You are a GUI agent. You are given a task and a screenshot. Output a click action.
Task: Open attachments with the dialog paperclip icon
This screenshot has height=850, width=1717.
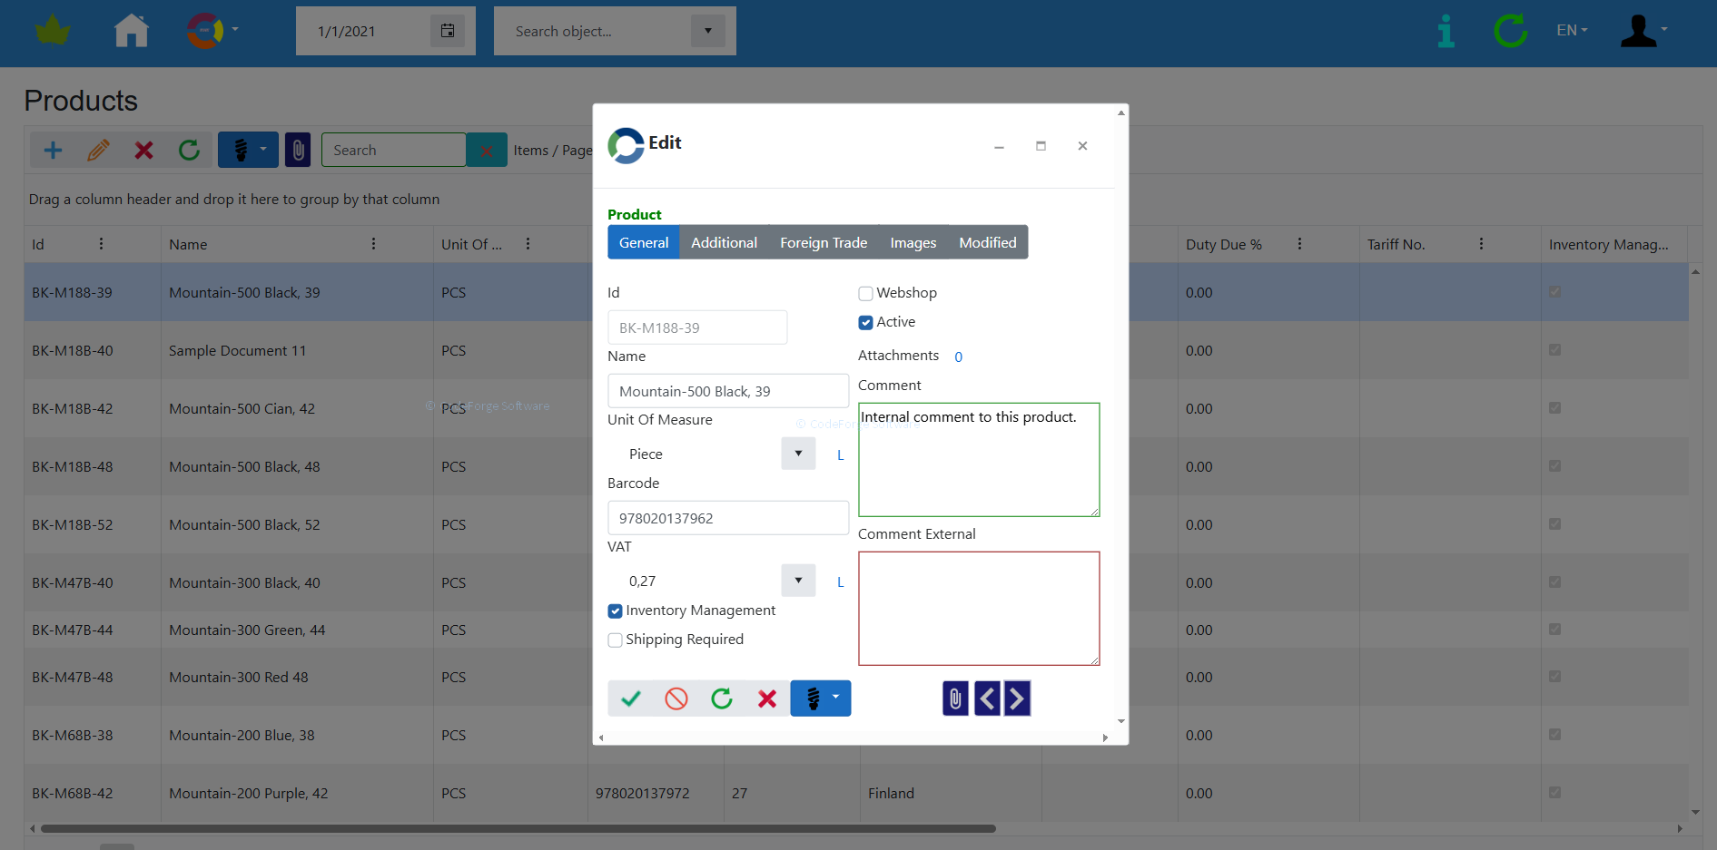(x=955, y=699)
